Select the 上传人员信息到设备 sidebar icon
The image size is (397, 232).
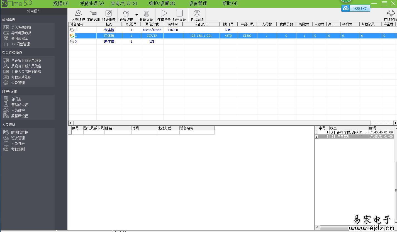pyautogui.click(x=6, y=72)
